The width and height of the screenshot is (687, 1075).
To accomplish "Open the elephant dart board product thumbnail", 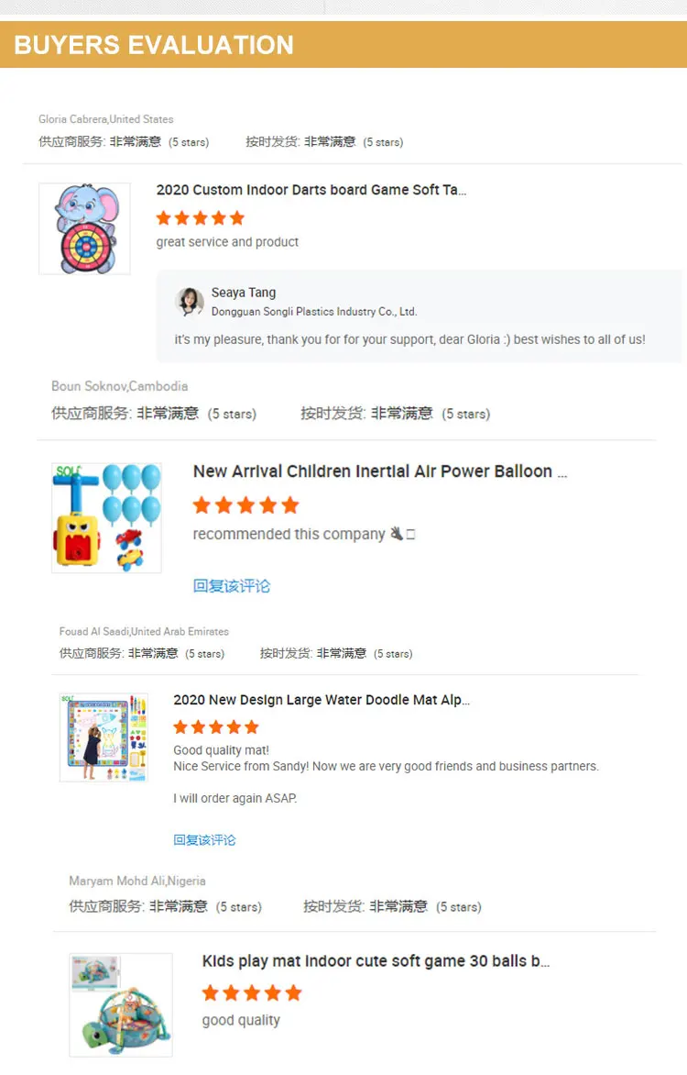I will coord(84,229).
